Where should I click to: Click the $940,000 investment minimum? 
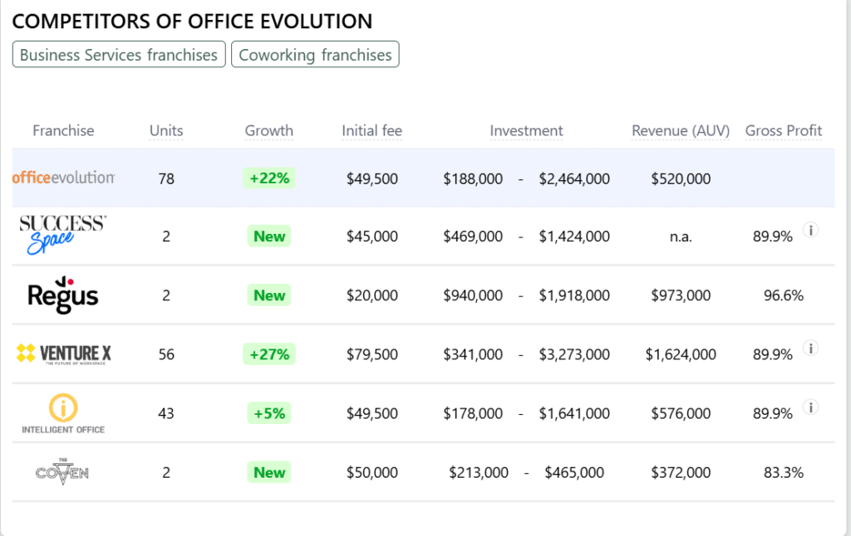tap(473, 295)
